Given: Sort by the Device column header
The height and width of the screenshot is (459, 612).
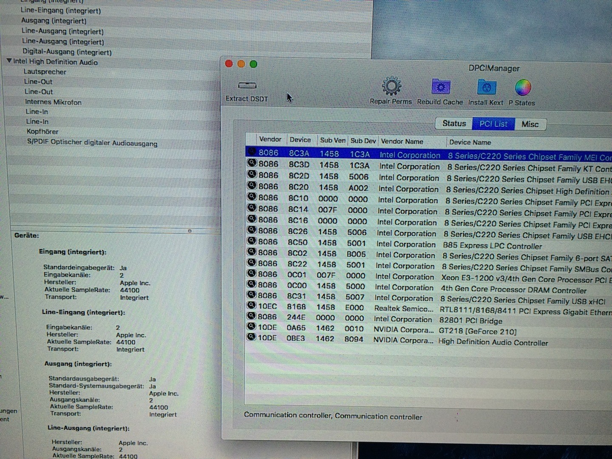Looking at the screenshot, I should click(300, 139).
